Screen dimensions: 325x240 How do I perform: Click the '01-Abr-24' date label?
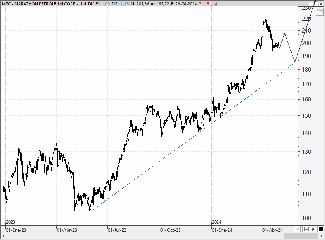pos(272,230)
